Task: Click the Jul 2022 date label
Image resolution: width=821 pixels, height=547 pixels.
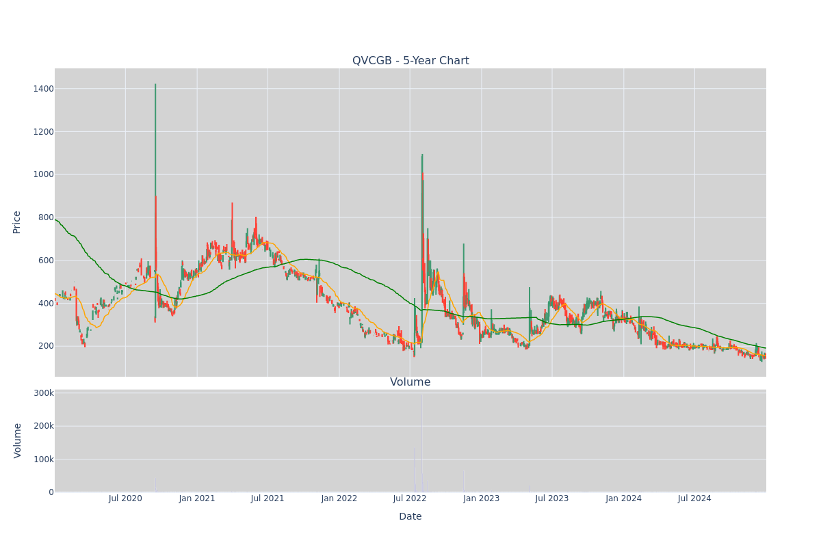Action: [410, 498]
